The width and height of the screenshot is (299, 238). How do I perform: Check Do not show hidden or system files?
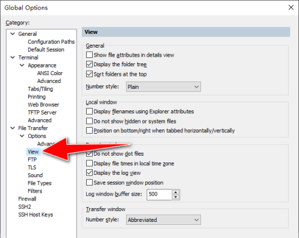point(89,121)
